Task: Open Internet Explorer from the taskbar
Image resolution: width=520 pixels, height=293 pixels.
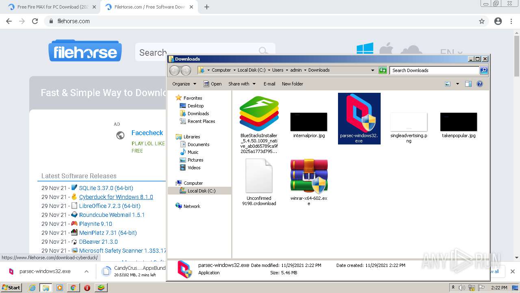Action: point(32,288)
